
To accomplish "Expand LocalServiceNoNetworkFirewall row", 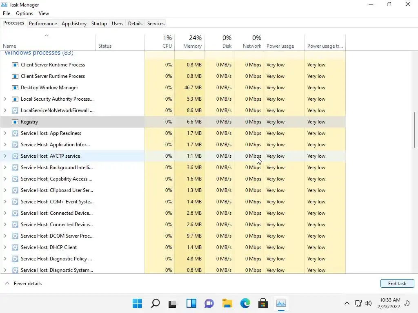I will tap(5, 110).
